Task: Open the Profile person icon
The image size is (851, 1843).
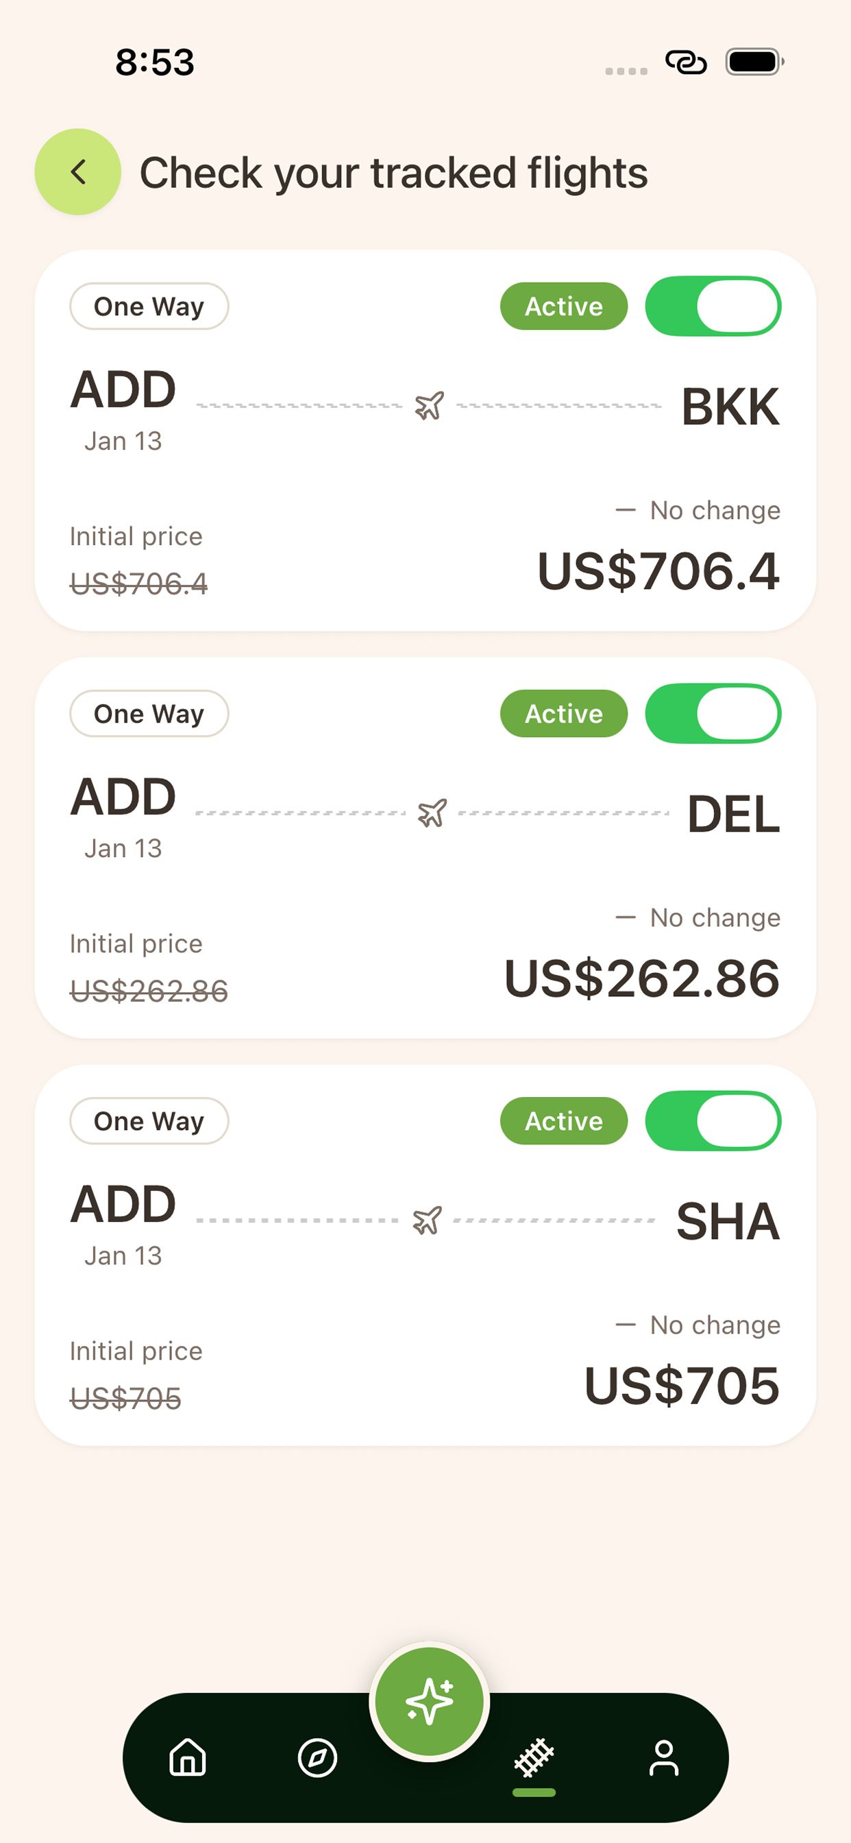Action: click(664, 1758)
